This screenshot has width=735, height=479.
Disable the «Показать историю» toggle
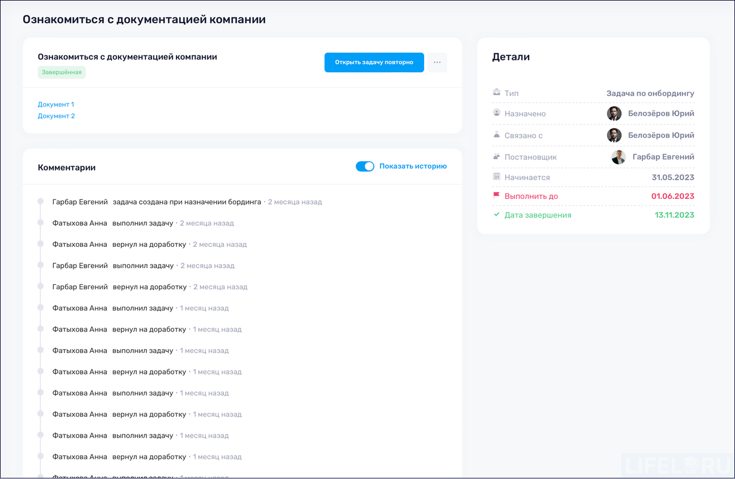click(x=365, y=166)
